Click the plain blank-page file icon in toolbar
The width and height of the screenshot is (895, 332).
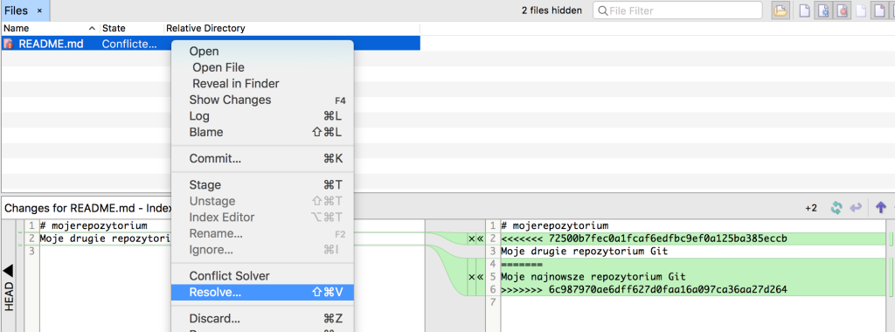click(804, 10)
